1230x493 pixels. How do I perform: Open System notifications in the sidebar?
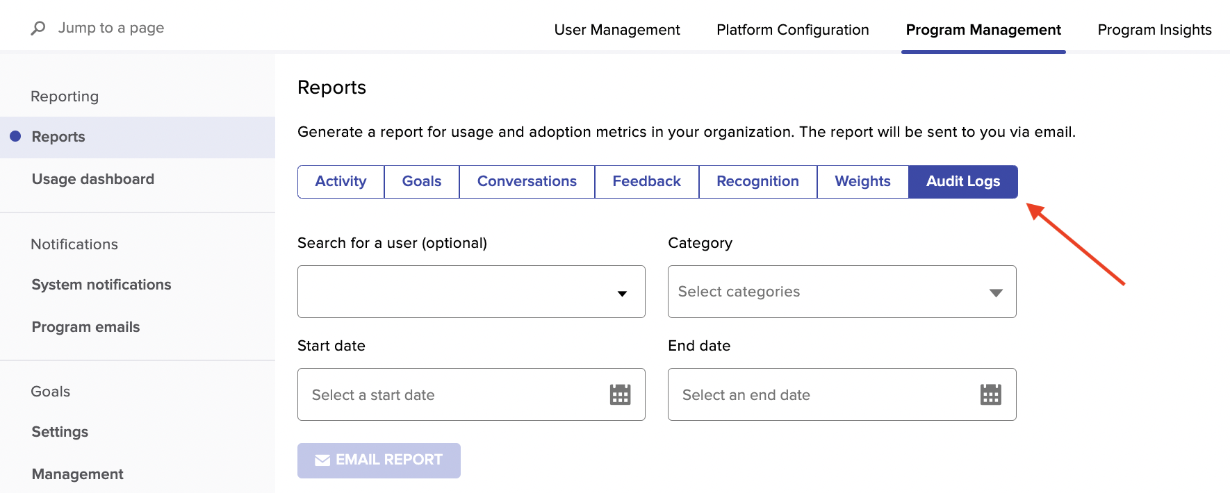(101, 285)
